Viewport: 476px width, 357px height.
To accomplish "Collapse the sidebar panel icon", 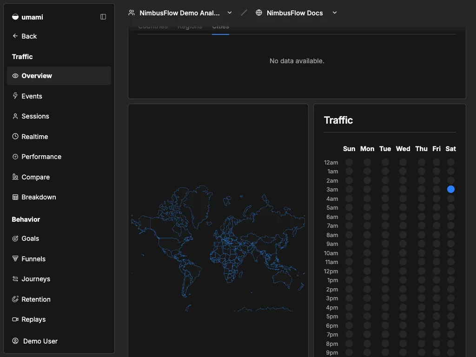I will tap(103, 17).
